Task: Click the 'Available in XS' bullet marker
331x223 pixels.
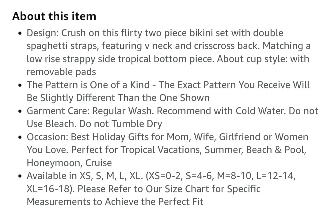Action: point(20,176)
